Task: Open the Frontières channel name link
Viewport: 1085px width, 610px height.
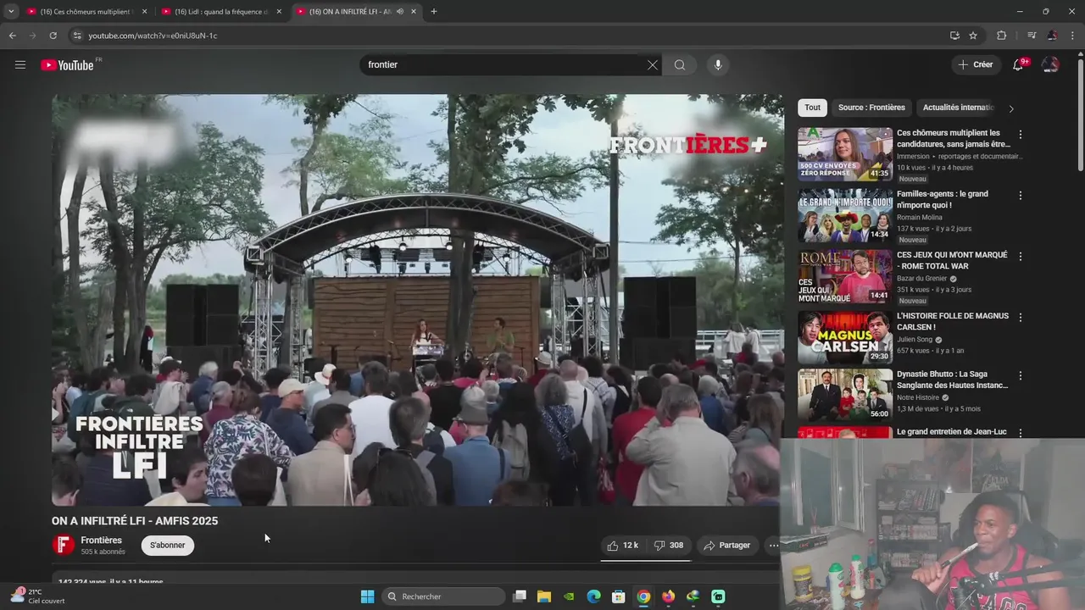Action: tap(102, 541)
